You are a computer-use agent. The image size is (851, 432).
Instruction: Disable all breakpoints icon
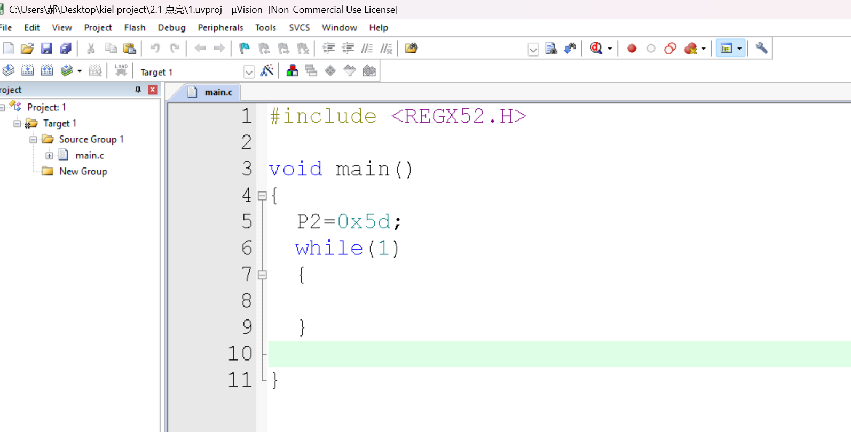670,49
